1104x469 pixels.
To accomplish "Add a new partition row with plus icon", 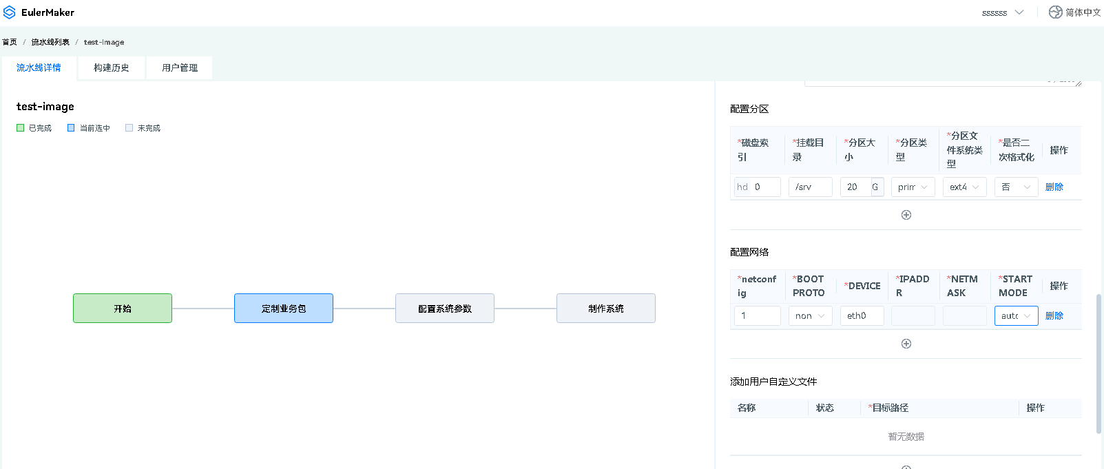I will (x=906, y=215).
